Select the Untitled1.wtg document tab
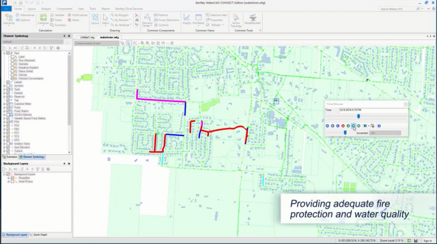The width and height of the screenshot is (437, 244). click(x=87, y=37)
